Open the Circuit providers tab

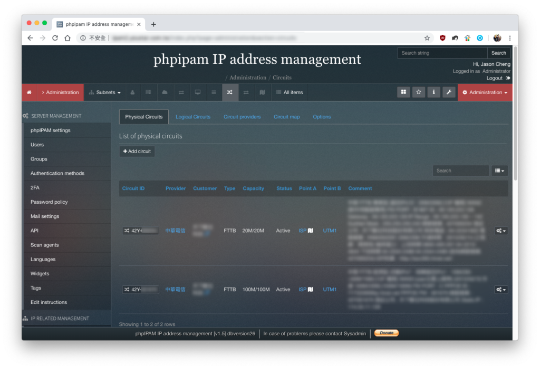pyautogui.click(x=242, y=117)
